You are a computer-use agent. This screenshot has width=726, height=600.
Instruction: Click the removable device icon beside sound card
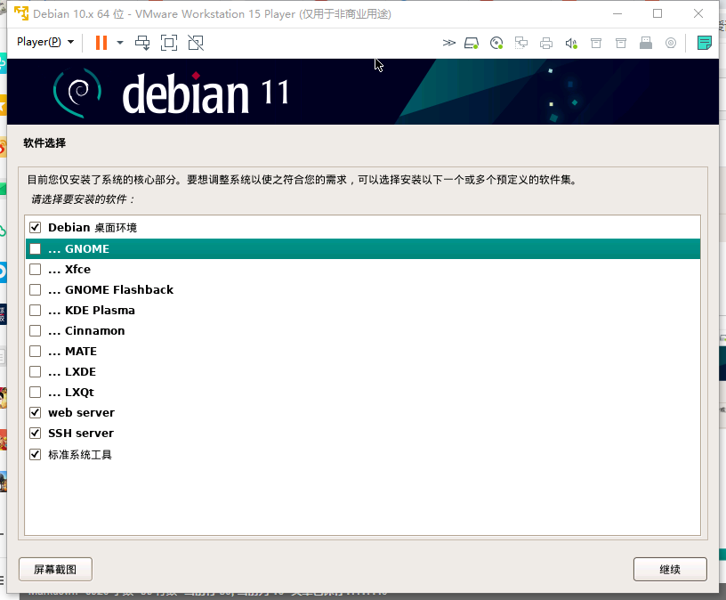[x=596, y=43]
